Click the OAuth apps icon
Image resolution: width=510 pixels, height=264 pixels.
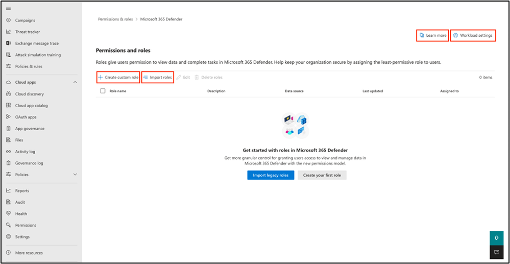tap(9, 117)
